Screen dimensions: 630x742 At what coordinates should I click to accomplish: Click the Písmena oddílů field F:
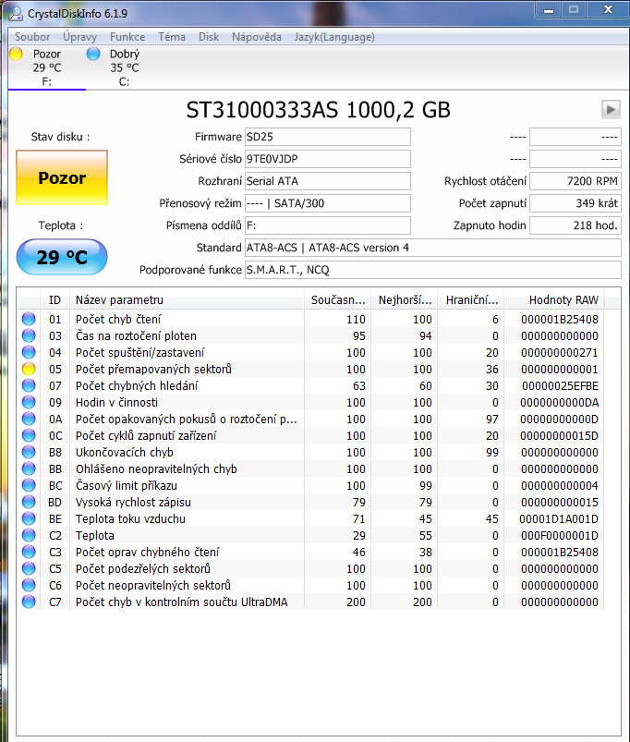click(327, 225)
